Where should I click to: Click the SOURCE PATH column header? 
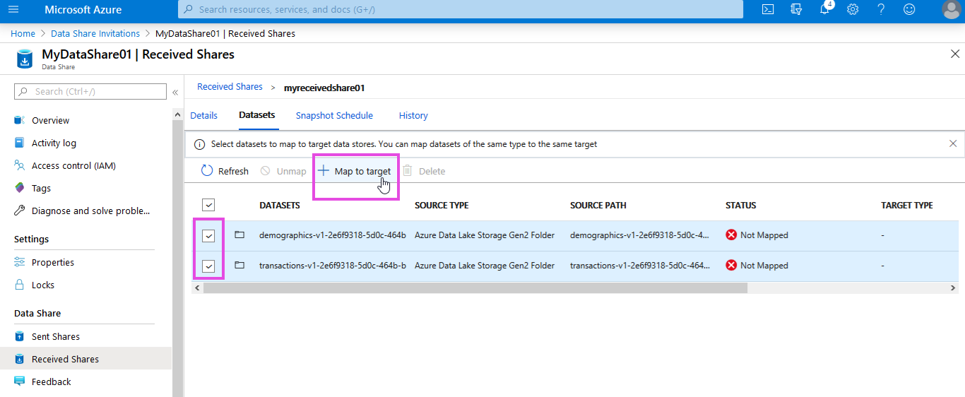pyautogui.click(x=598, y=205)
